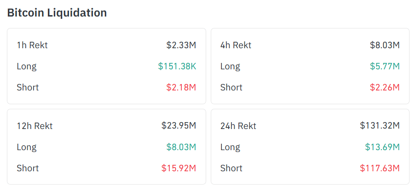Viewport: 416px width, 191px height.
Task: Select the 12h Rekt total $23.95M
Action: (179, 126)
